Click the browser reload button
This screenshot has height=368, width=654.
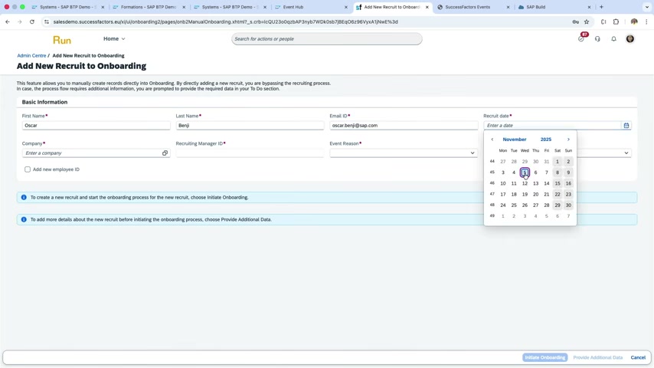point(31,21)
